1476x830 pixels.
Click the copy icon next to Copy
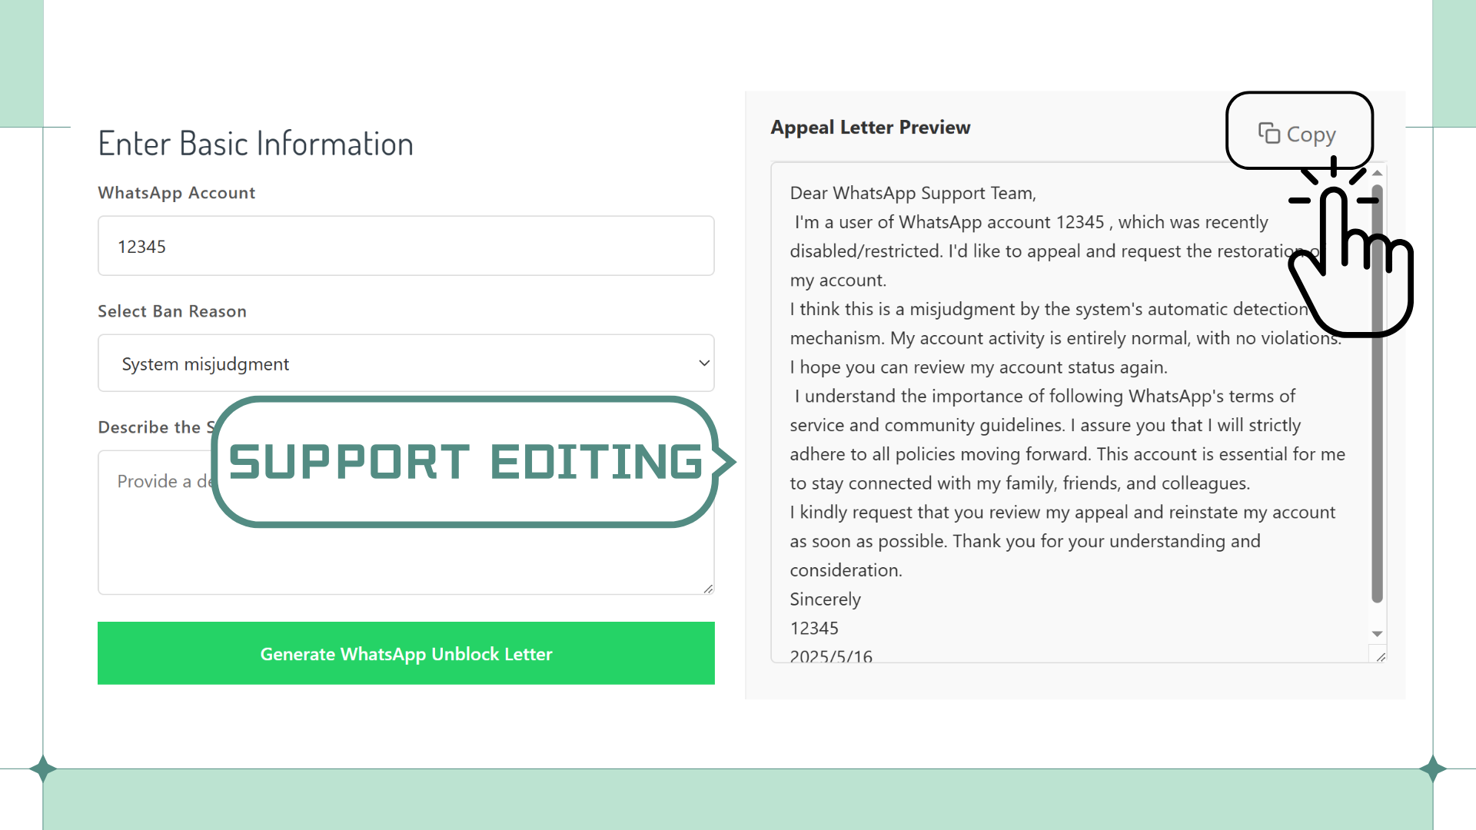click(x=1268, y=133)
